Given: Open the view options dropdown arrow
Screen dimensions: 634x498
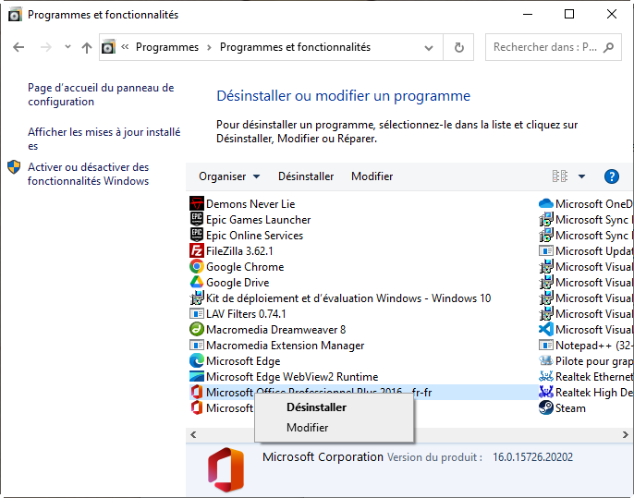Looking at the screenshot, I should pos(581,176).
